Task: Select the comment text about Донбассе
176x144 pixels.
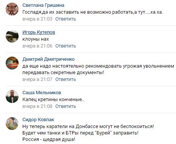Action: [x=88, y=133]
